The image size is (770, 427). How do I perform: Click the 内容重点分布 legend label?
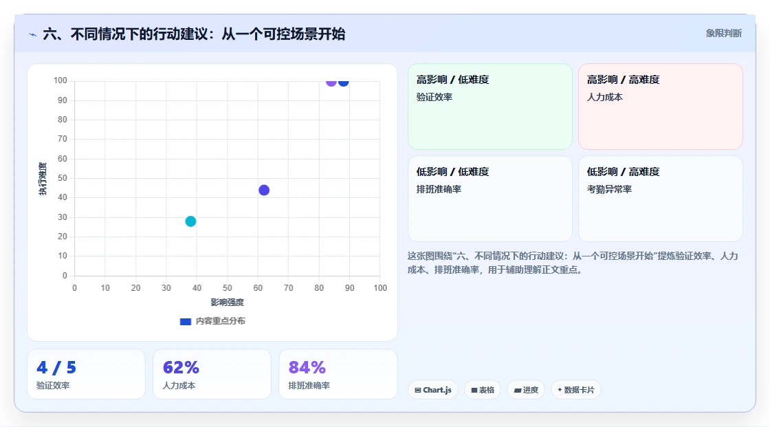point(220,321)
